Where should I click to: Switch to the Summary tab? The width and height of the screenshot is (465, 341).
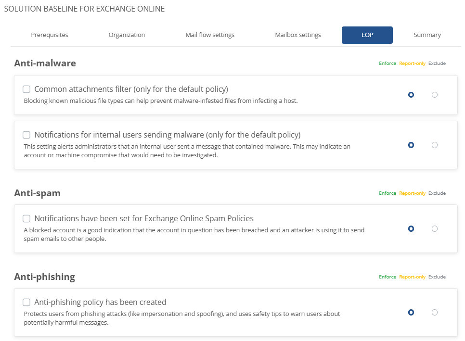click(427, 35)
